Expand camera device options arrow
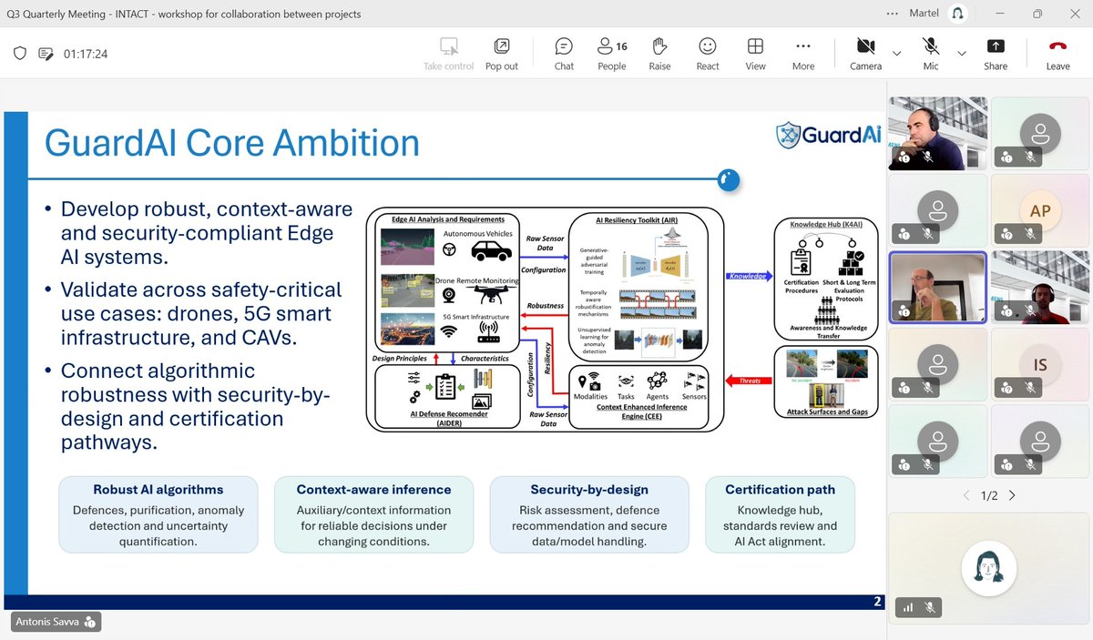 click(x=897, y=54)
